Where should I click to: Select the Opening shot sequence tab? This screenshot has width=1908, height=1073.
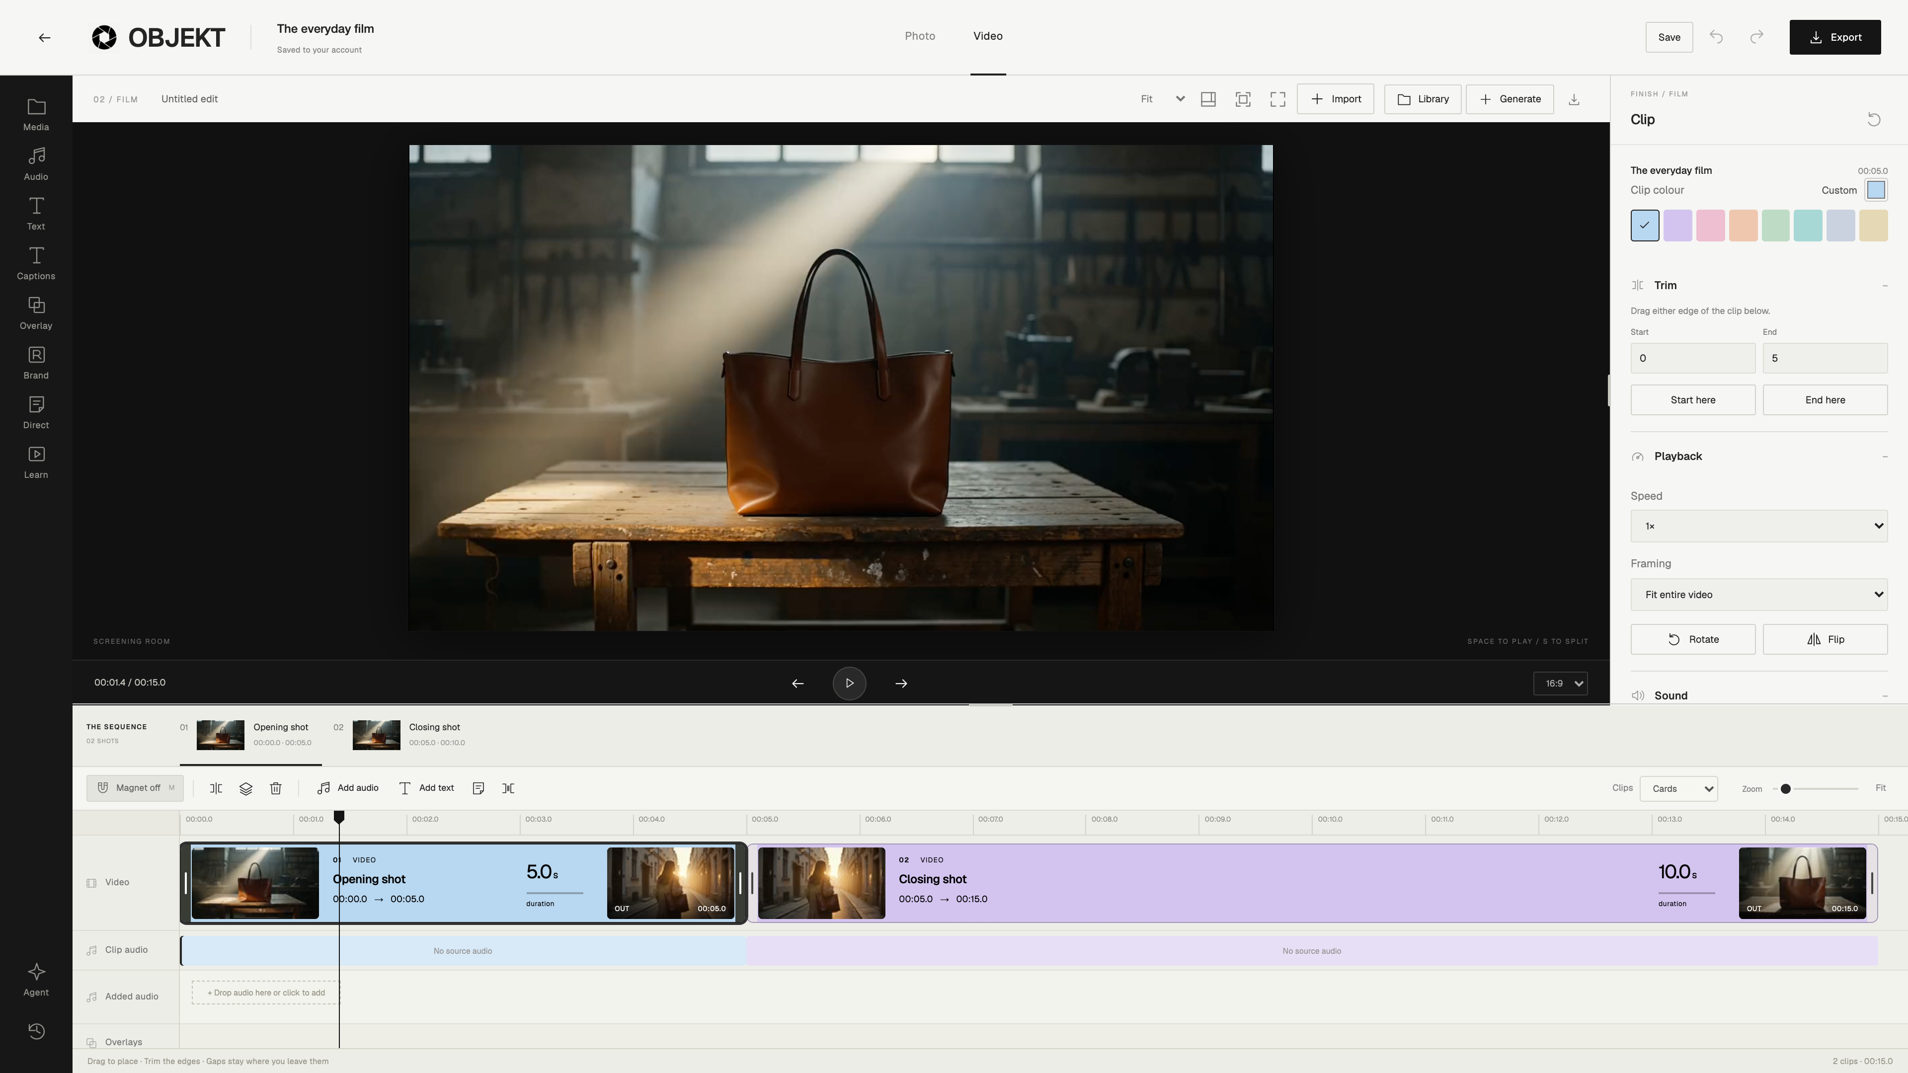[250, 735]
